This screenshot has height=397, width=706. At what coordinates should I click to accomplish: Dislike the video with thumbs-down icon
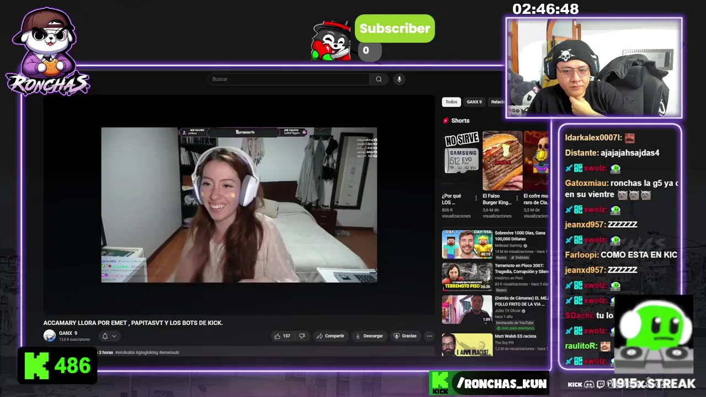click(302, 336)
